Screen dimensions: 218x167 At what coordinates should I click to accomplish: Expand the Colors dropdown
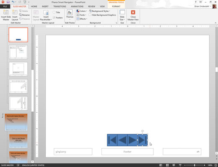[x=82, y=11]
